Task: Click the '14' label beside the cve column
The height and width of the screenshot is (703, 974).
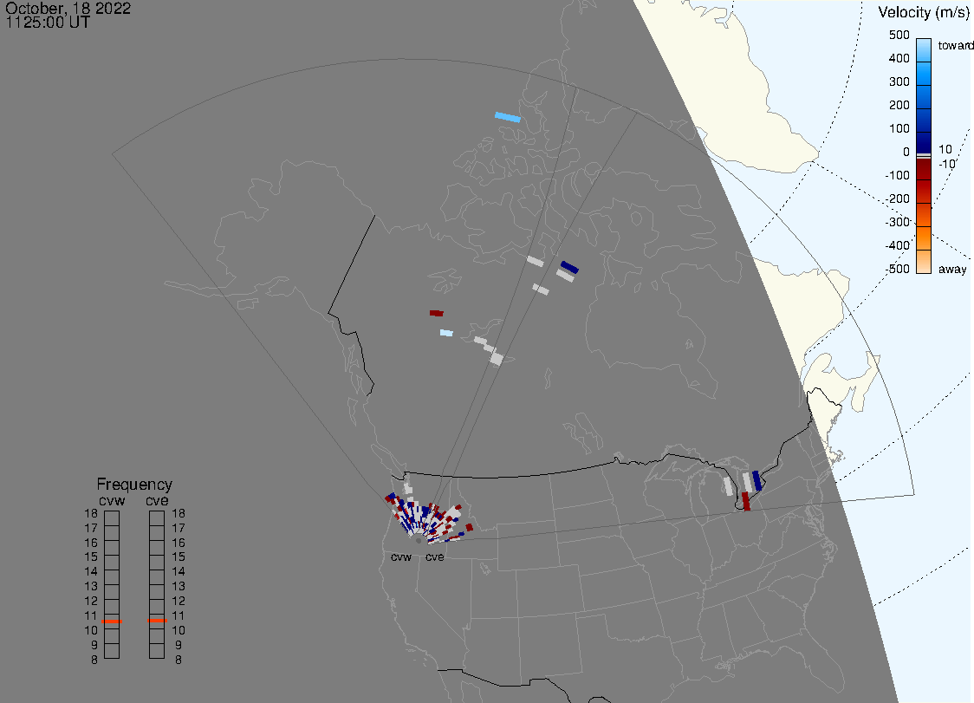Action: click(x=179, y=572)
